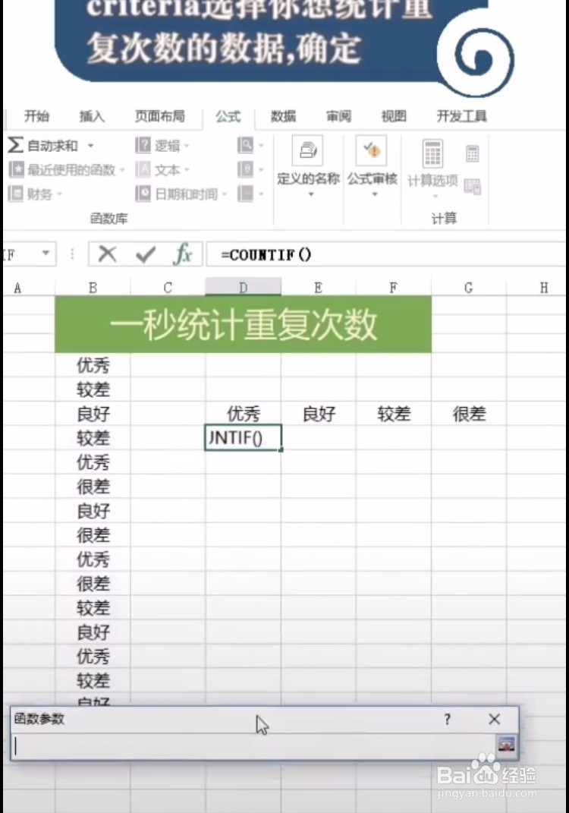
Task: Close the Function Arguments dialog
Action: pyautogui.click(x=495, y=719)
